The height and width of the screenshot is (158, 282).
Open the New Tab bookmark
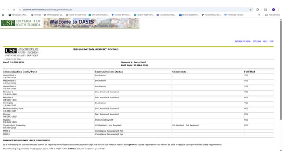point(36,15)
